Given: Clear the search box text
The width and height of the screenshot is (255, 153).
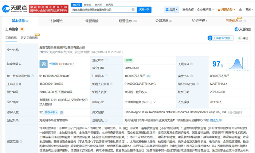Looking at the screenshot, I should tap(133, 9).
